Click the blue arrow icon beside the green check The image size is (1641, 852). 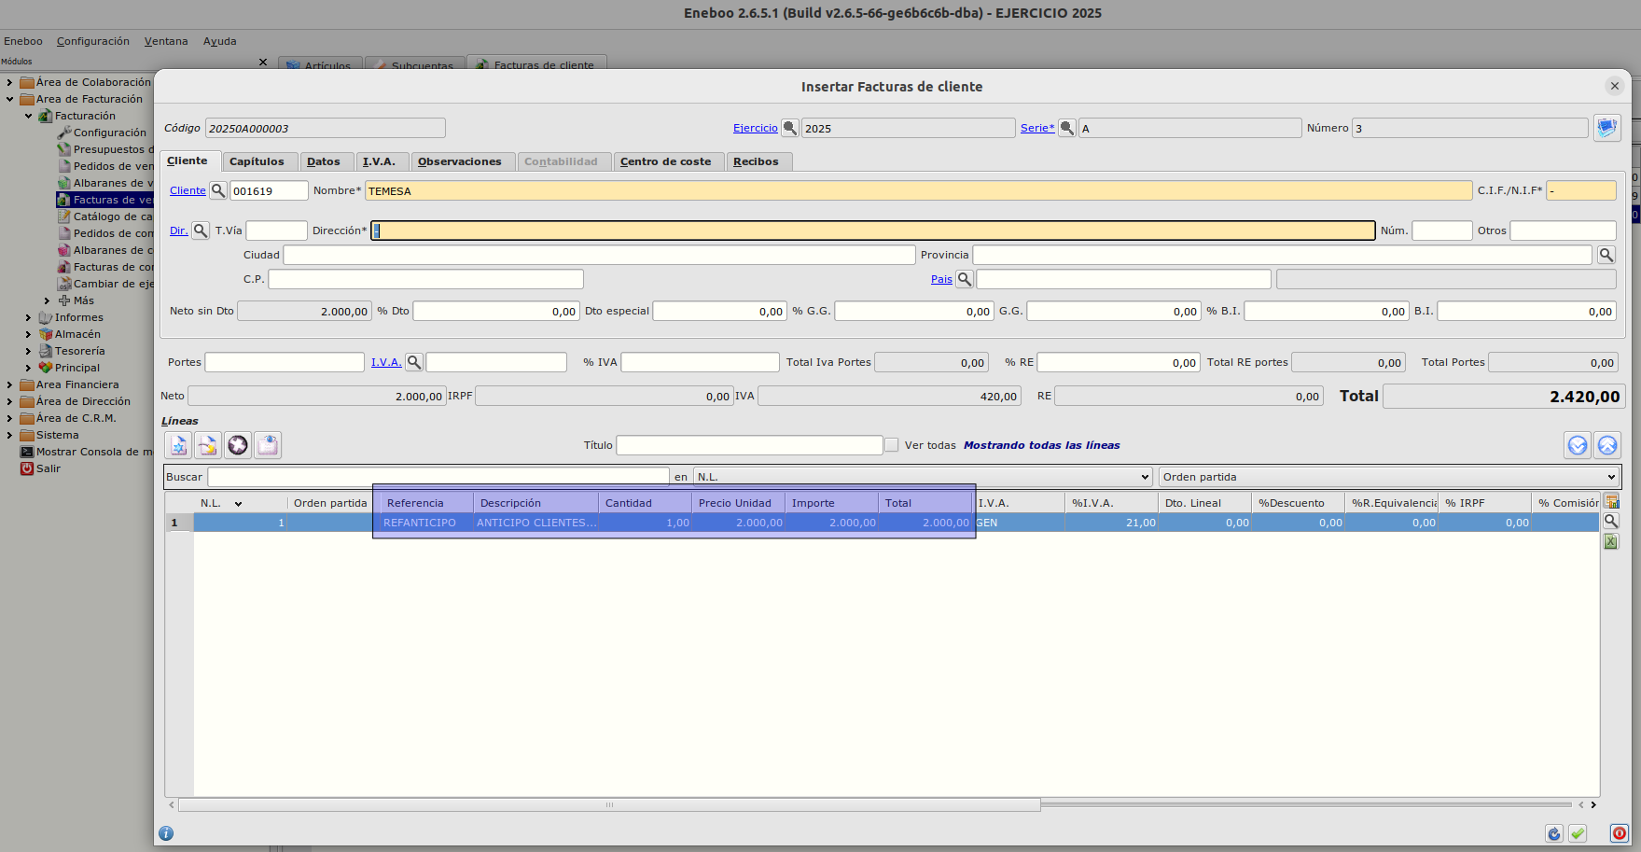(x=1554, y=833)
